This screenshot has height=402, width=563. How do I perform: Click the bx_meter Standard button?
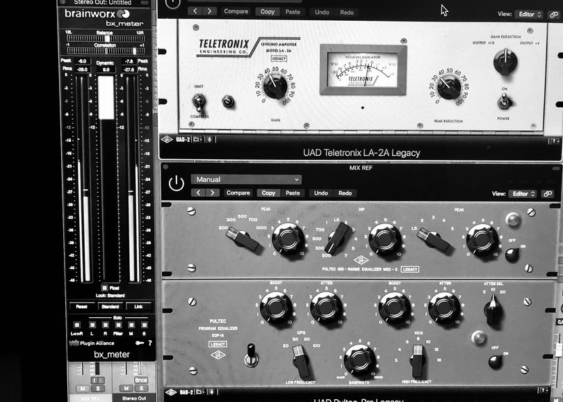(110, 307)
